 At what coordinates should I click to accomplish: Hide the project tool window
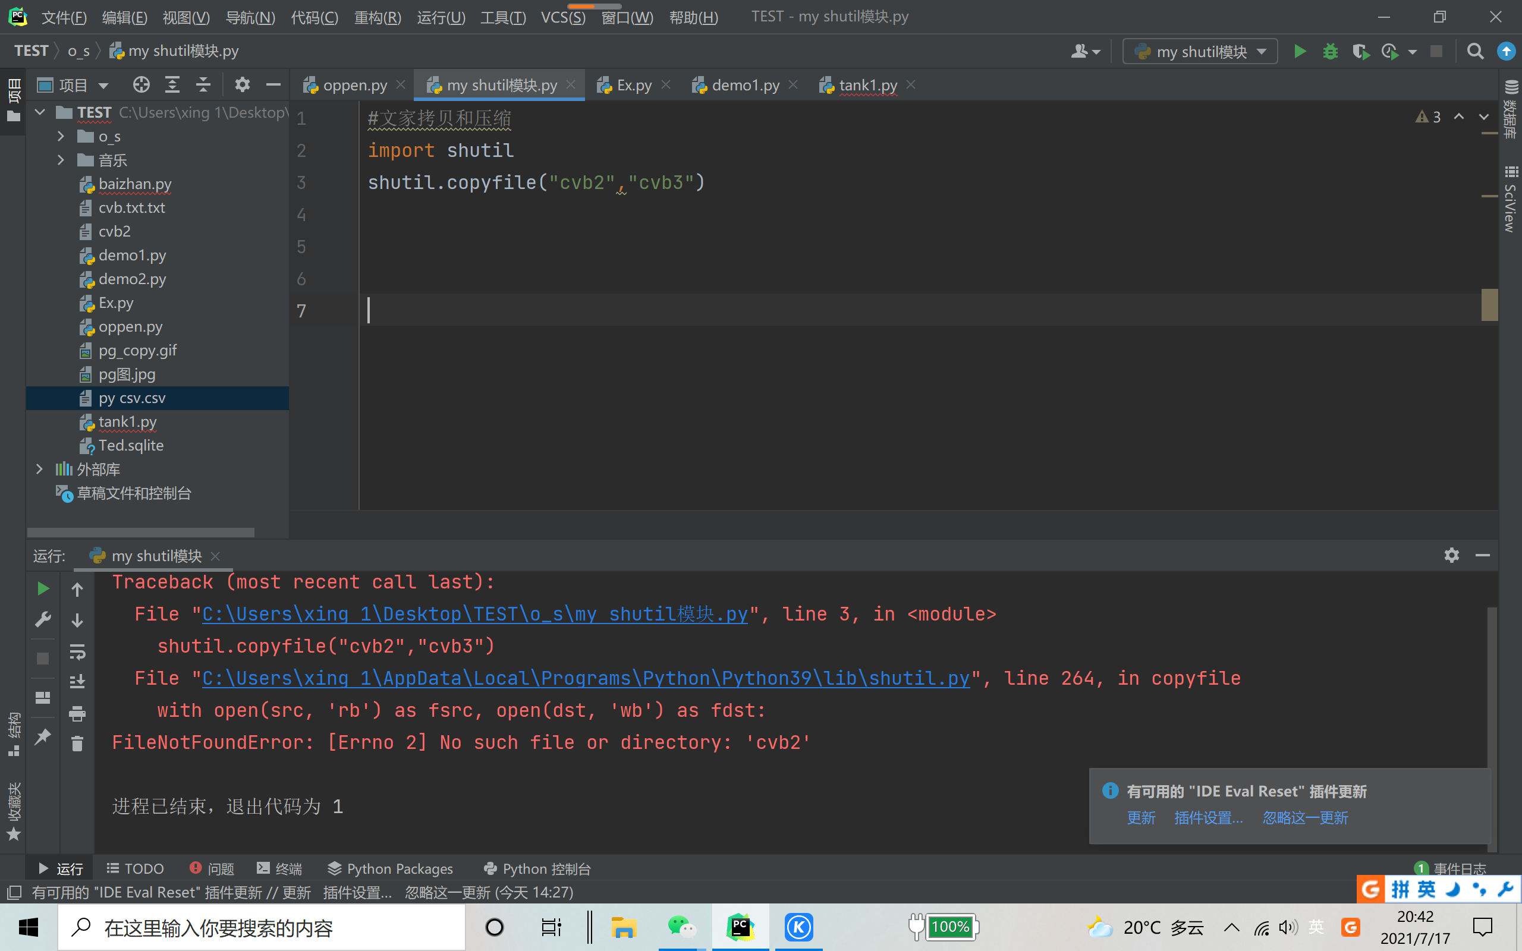(x=273, y=84)
